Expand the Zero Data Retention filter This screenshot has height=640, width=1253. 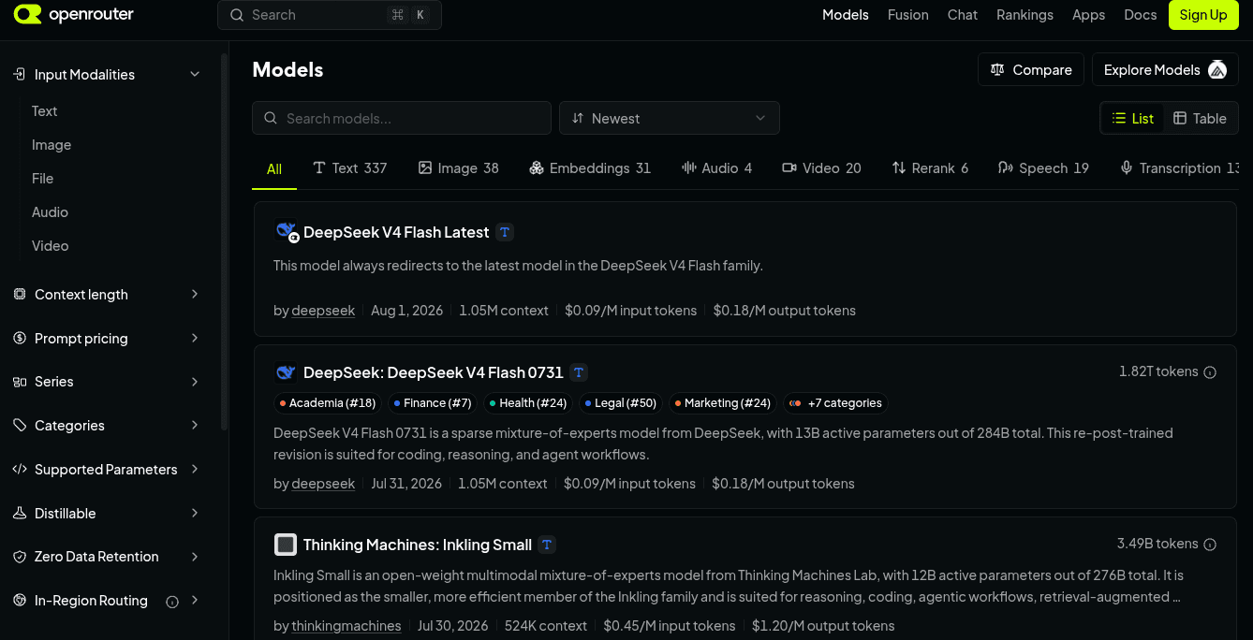tap(195, 557)
